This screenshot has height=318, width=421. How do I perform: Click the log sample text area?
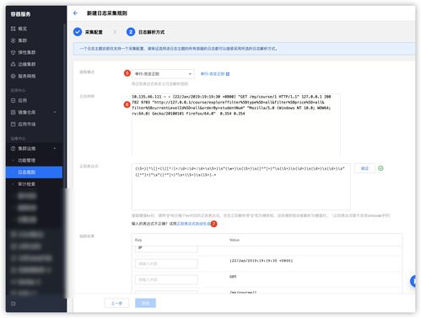coord(235,125)
